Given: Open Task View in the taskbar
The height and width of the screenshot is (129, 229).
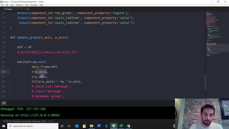Looking at the screenshot, I should click(x=69, y=126).
